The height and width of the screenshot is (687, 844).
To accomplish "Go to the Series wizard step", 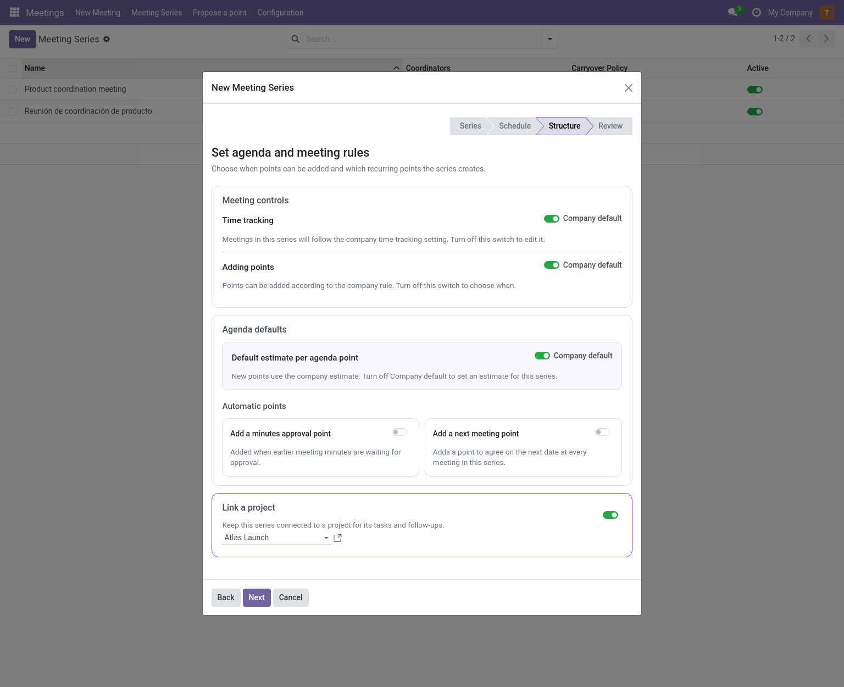I will pyautogui.click(x=470, y=126).
